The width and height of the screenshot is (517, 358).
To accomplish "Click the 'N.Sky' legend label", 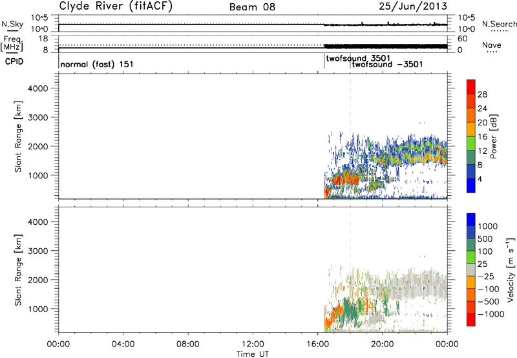I will [12, 24].
